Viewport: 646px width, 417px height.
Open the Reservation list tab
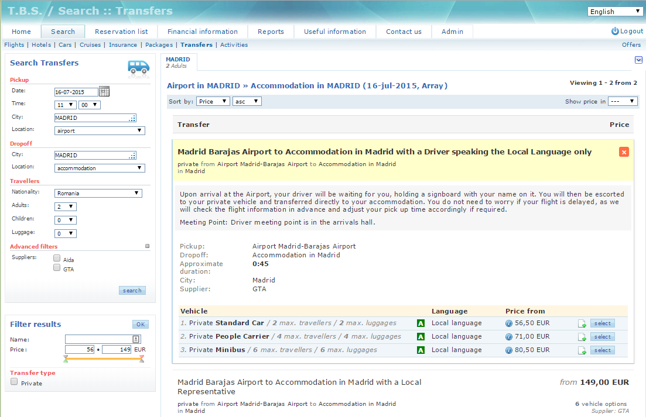tap(121, 32)
